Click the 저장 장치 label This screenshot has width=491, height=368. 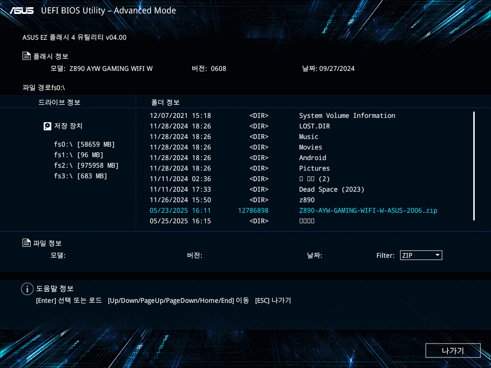point(68,126)
